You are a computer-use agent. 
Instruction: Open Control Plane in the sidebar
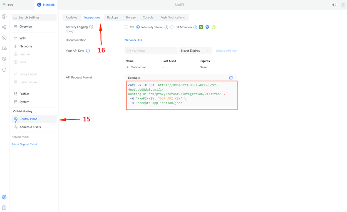click(x=34, y=119)
